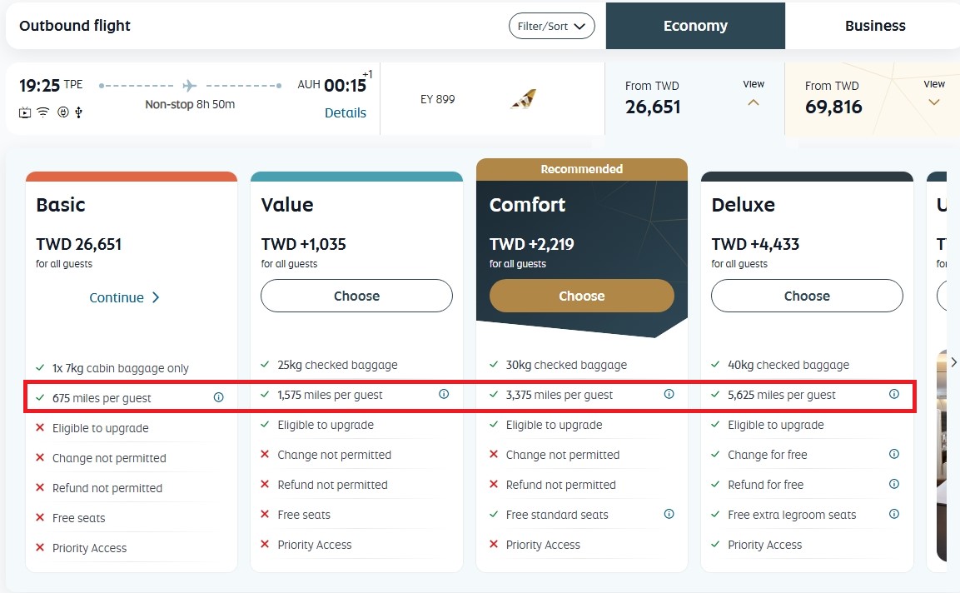Viewport: 960px width, 593px height.
Task: Click the USB port amenity icon
Action: (x=78, y=112)
